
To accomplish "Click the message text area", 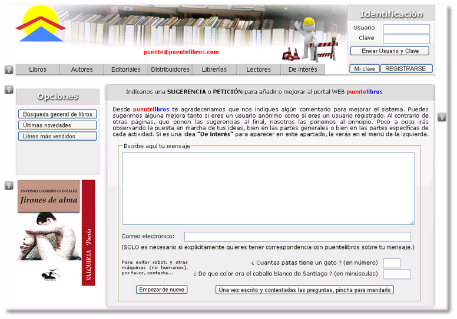I will point(269,189).
